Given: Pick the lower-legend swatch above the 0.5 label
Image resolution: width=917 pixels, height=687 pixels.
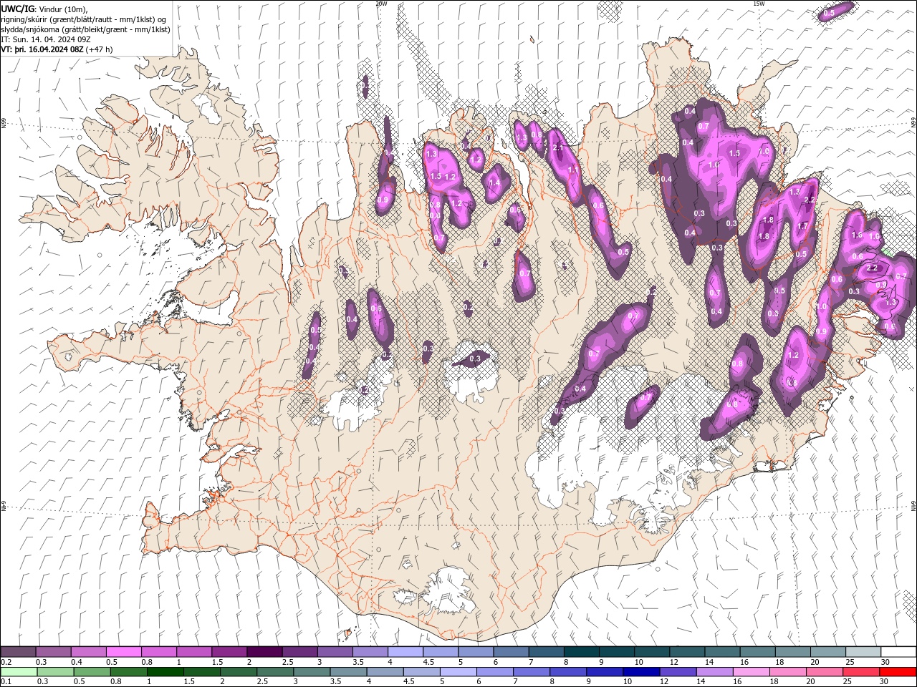Looking at the screenshot, I should (x=92, y=672).
